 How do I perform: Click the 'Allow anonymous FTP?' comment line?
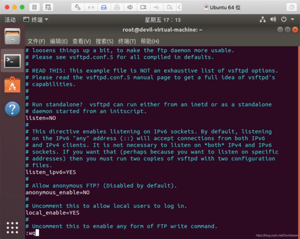101,185
